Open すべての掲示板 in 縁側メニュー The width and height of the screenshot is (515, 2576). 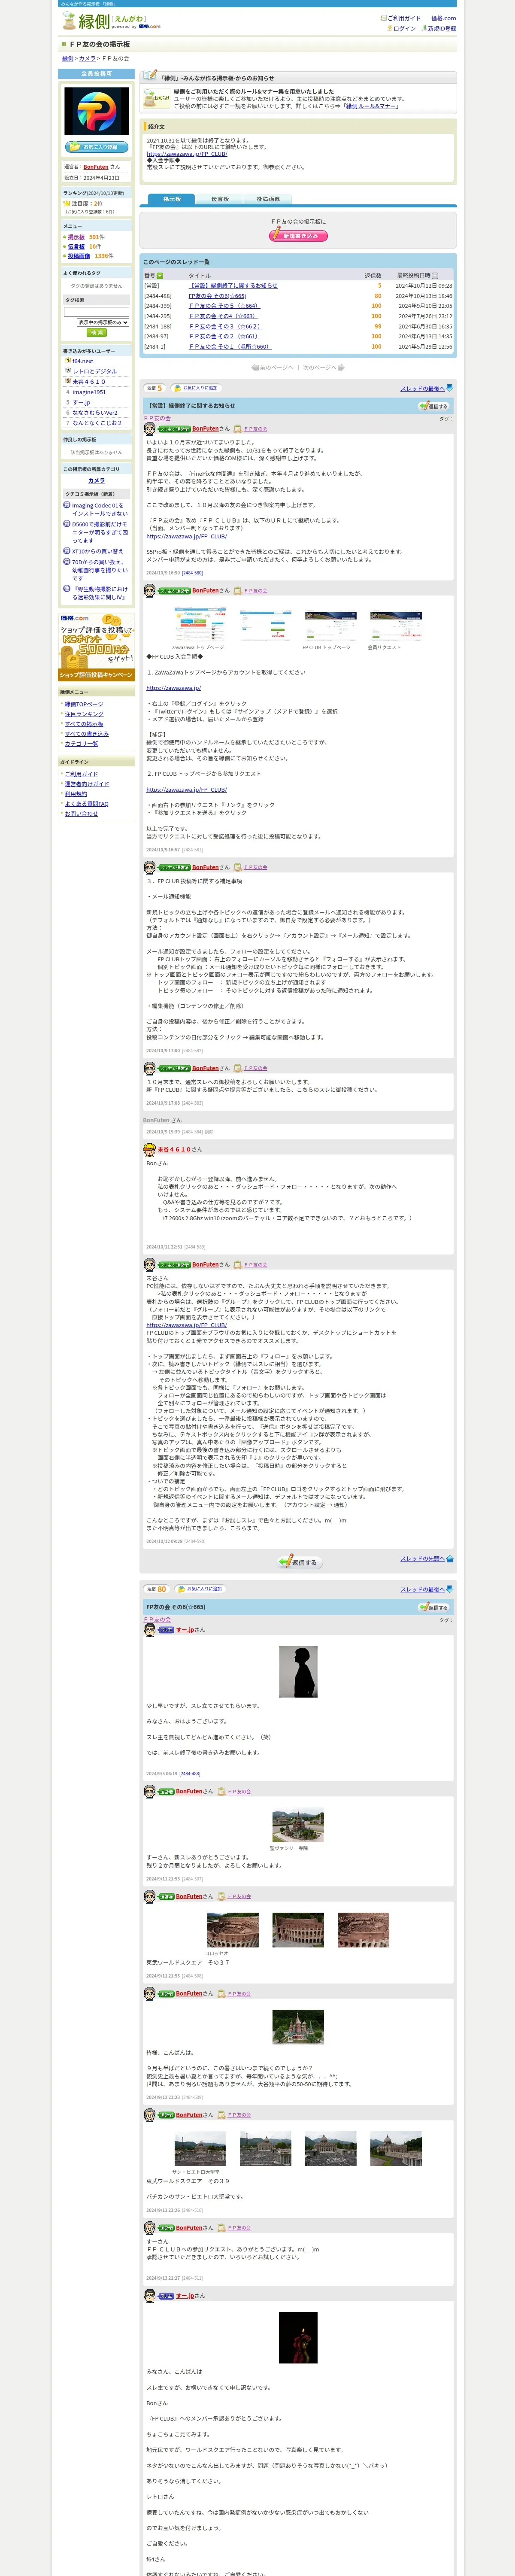pyautogui.click(x=84, y=724)
